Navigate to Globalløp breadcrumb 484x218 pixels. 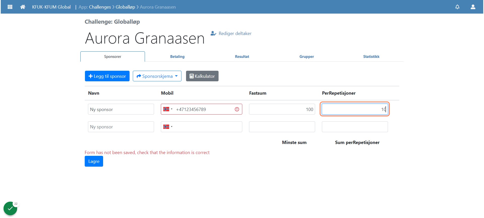point(125,7)
